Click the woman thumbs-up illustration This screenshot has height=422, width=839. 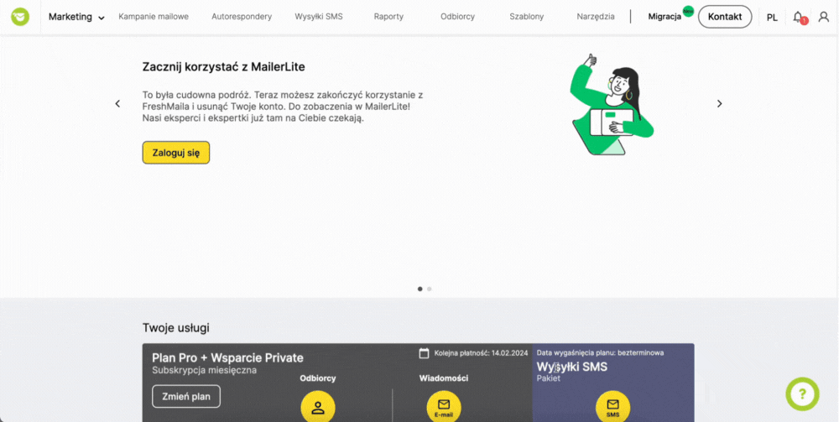612,104
